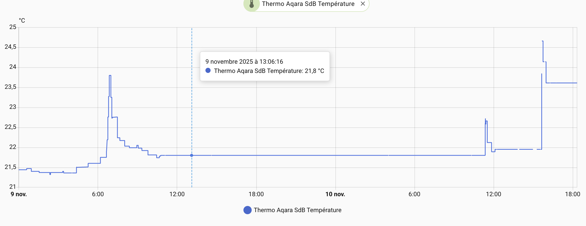Click the 10 nov. date label on the time axis

tap(335, 194)
